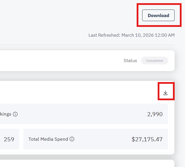Screen dimensions: 185x167
Task: Click the Total Media Spend label
Action: click(48, 139)
